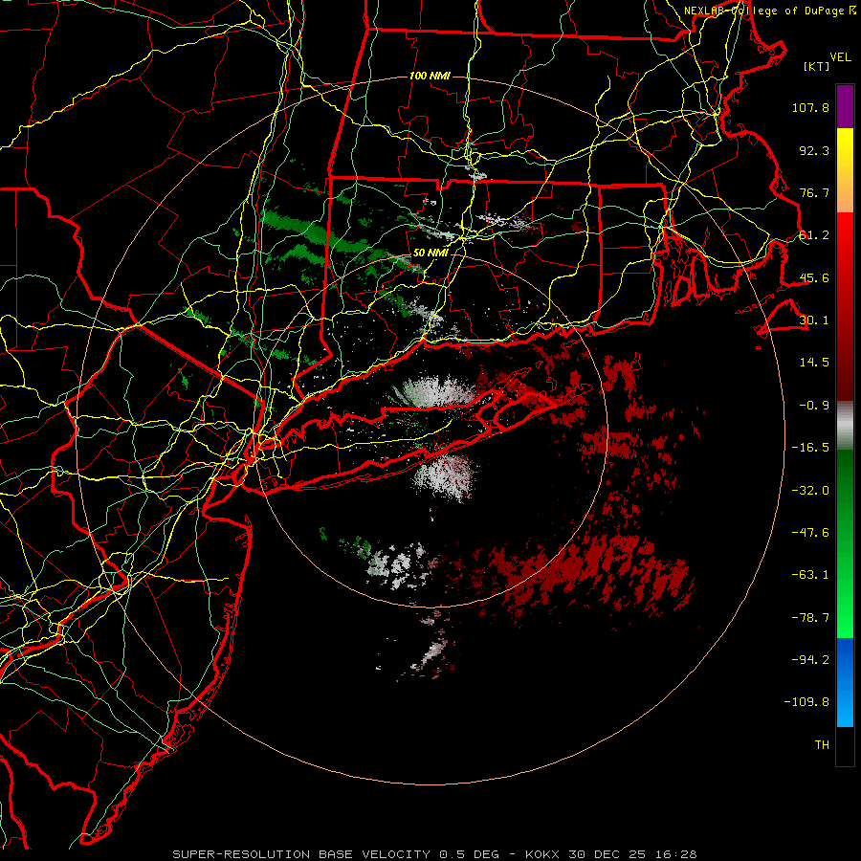
Task: Click the -94.2 velocity scale value
Action: [810, 660]
